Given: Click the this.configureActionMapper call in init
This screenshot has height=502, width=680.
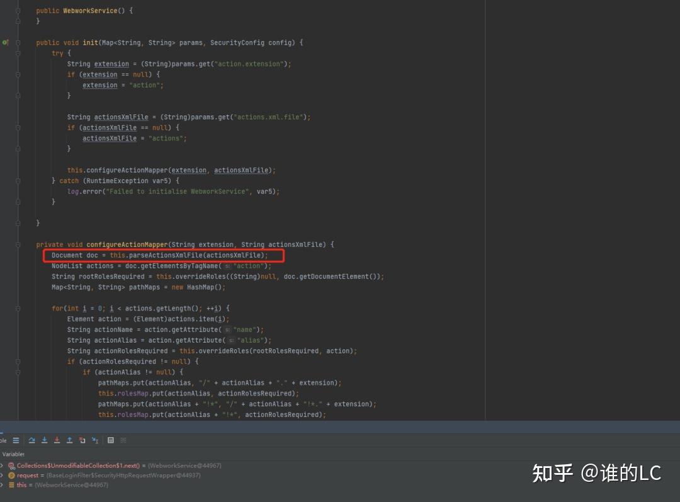Looking at the screenshot, I should click(171, 170).
